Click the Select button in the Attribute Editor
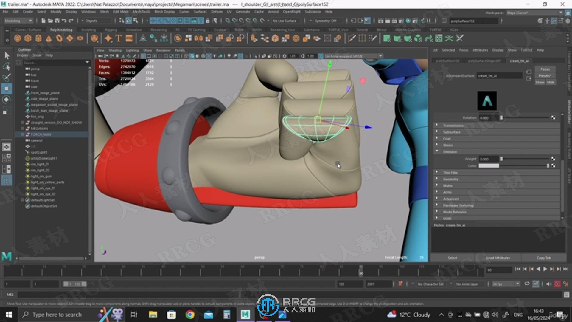 pos(452,258)
